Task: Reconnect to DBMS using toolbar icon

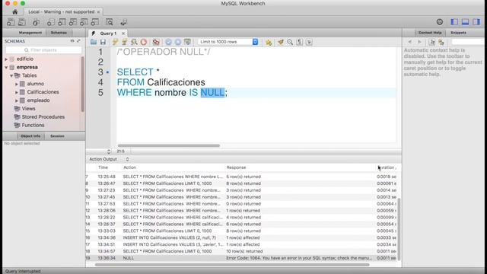Action: coord(123,22)
